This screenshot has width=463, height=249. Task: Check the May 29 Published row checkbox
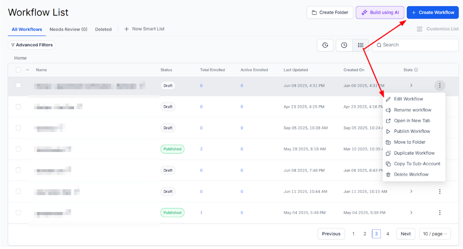click(x=18, y=149)
